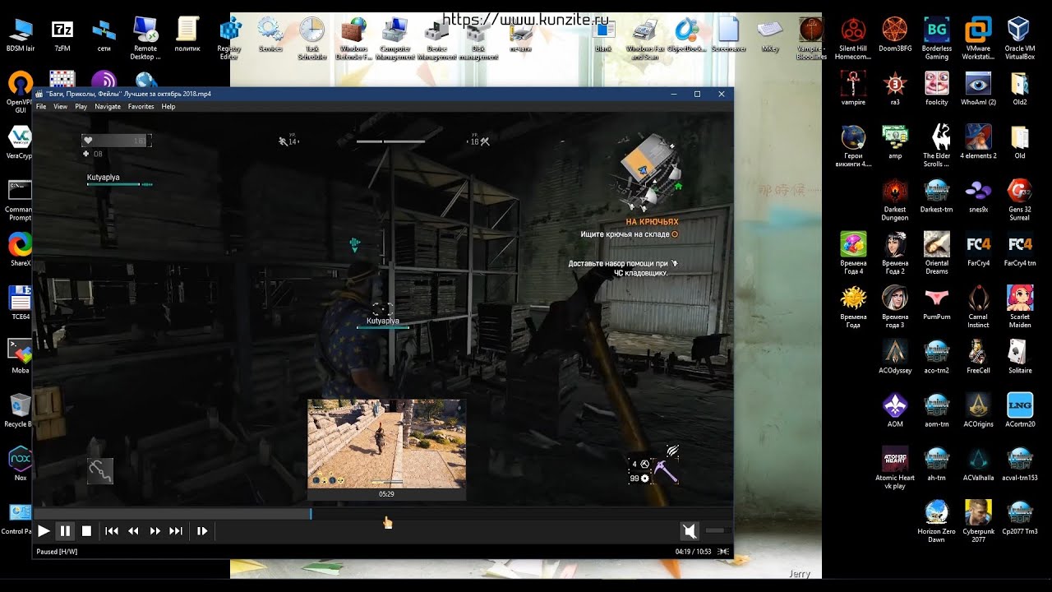Image resolution: width=1052 pixels, height=592 pixels.
Task: Select the FarCry4 icon
Action: tap(978, 250)
